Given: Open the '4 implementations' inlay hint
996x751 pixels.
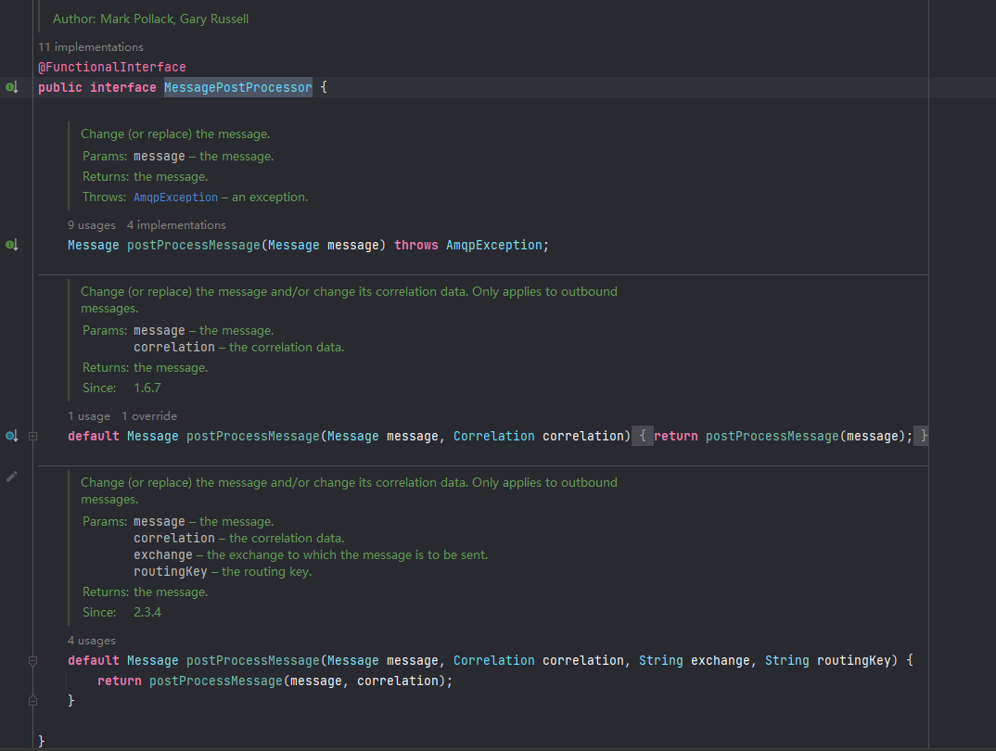Looking at the screenshot, I should [176, 225].
